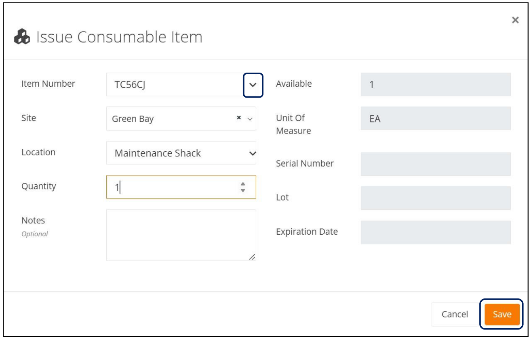Clear the Green Bay site selection

(239, 118)
